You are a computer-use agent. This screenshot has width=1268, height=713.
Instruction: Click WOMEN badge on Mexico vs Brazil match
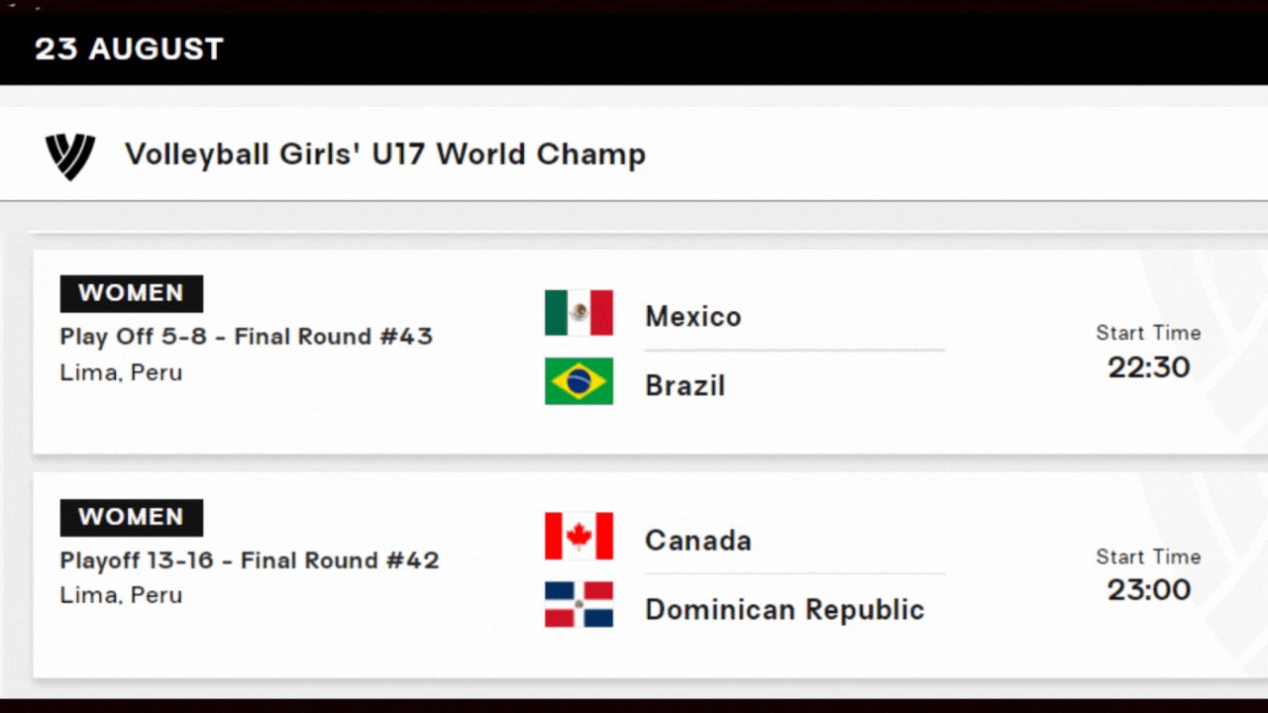(132, 293)
